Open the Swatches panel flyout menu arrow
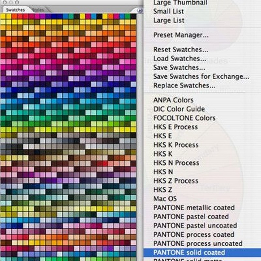This screenshot has width=261, height=261. coord(140,10)
